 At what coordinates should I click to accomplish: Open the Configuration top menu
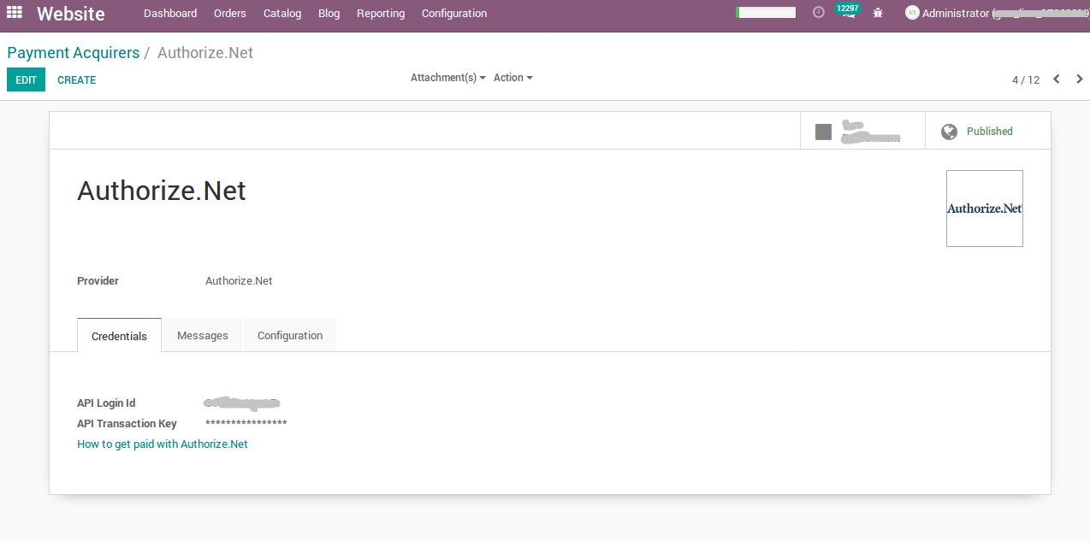tap(454, 13)
